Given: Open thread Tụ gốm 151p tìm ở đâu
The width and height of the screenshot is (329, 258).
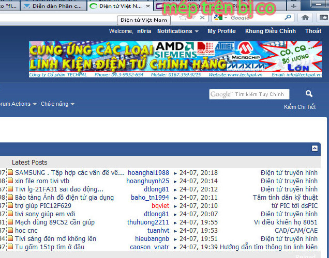Looking at the screenshot, I should coord(50,247).
